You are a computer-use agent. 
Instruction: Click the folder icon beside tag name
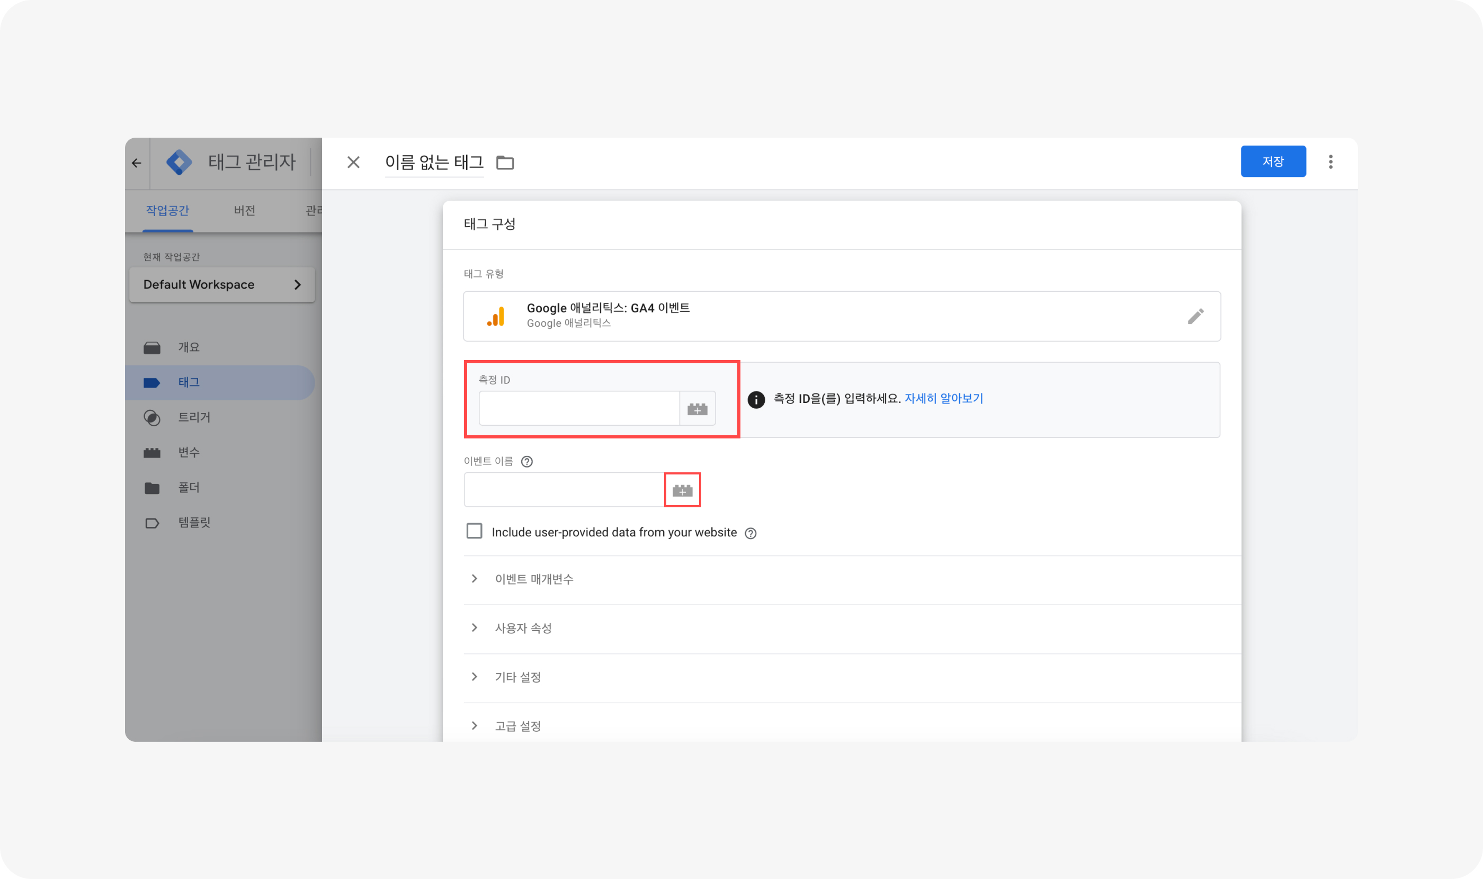(x=505, y=162)
